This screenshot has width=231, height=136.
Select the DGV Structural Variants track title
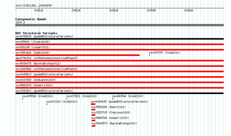click(x=36, y=33)
